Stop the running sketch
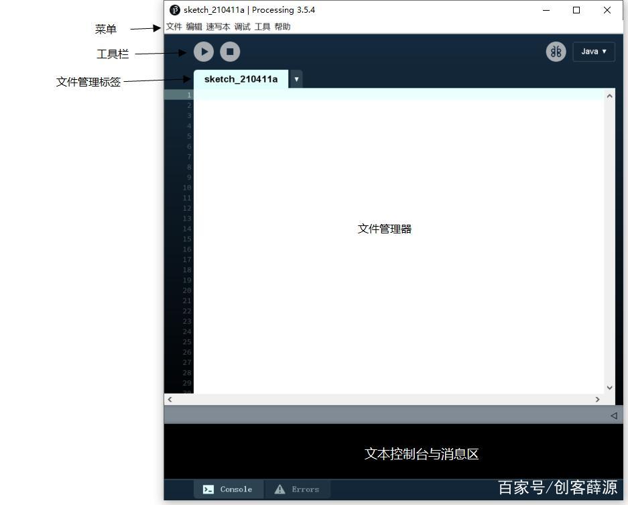The width and height of the screenshot is (628, 505). (x=230, y=52)
